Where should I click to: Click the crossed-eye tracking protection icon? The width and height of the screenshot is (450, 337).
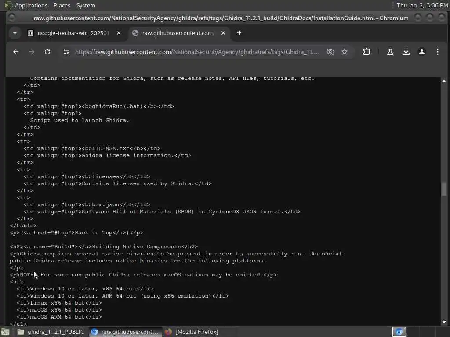330,52
